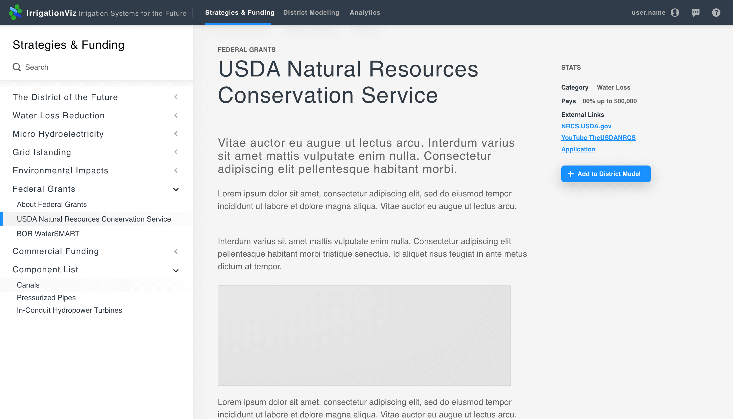The height and width of the screenshot is (419, 733).
Task: Click the '00% up to $00,000' pays value
Action: (x=610, y=101)
